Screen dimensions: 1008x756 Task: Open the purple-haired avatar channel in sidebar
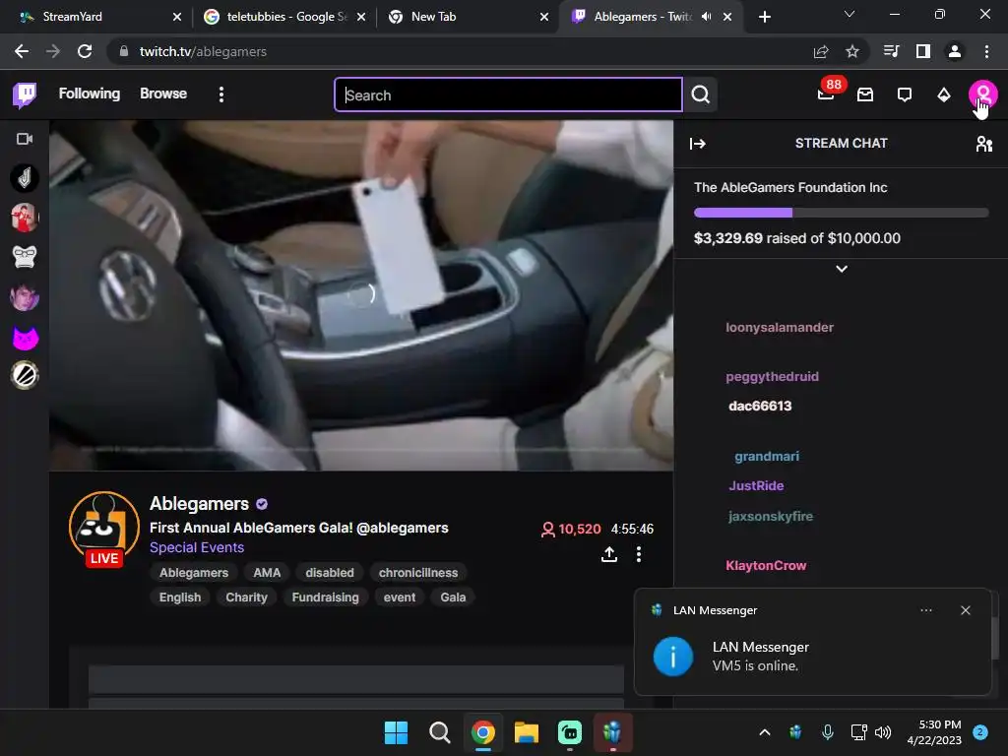point(25,296)
